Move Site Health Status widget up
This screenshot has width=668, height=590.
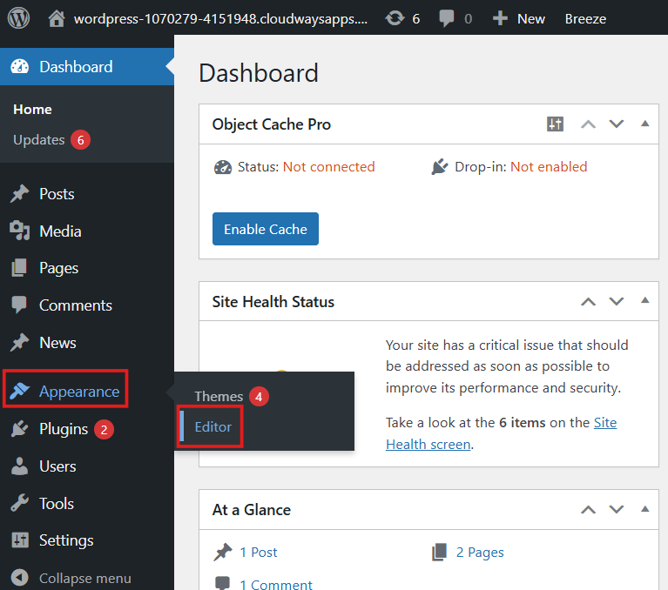(589, 302)
